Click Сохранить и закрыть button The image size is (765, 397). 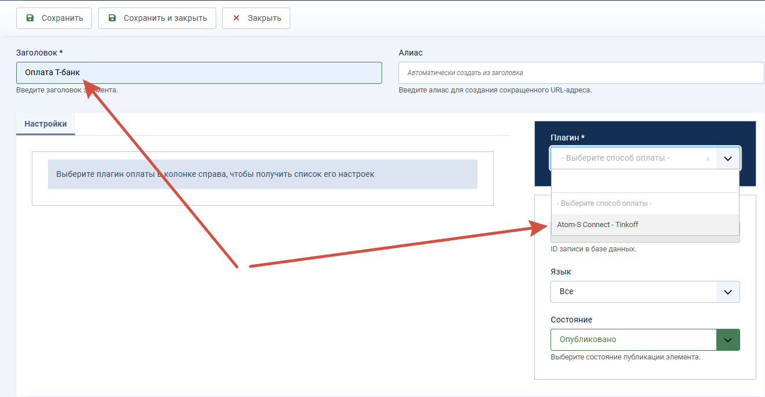[x=157, y=18]
